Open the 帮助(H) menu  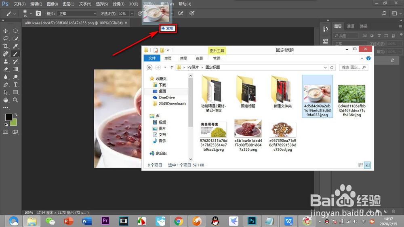click(x=185, y=4)
